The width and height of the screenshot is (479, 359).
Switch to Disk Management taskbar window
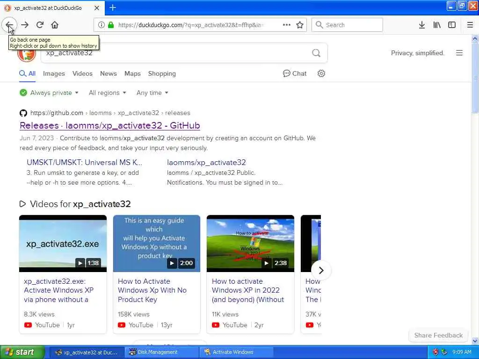tap(161, 352)
